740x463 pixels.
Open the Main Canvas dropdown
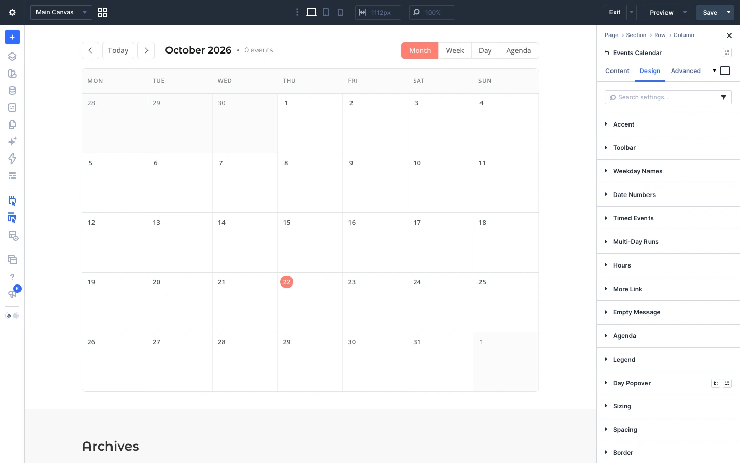(x=61, y=12)
